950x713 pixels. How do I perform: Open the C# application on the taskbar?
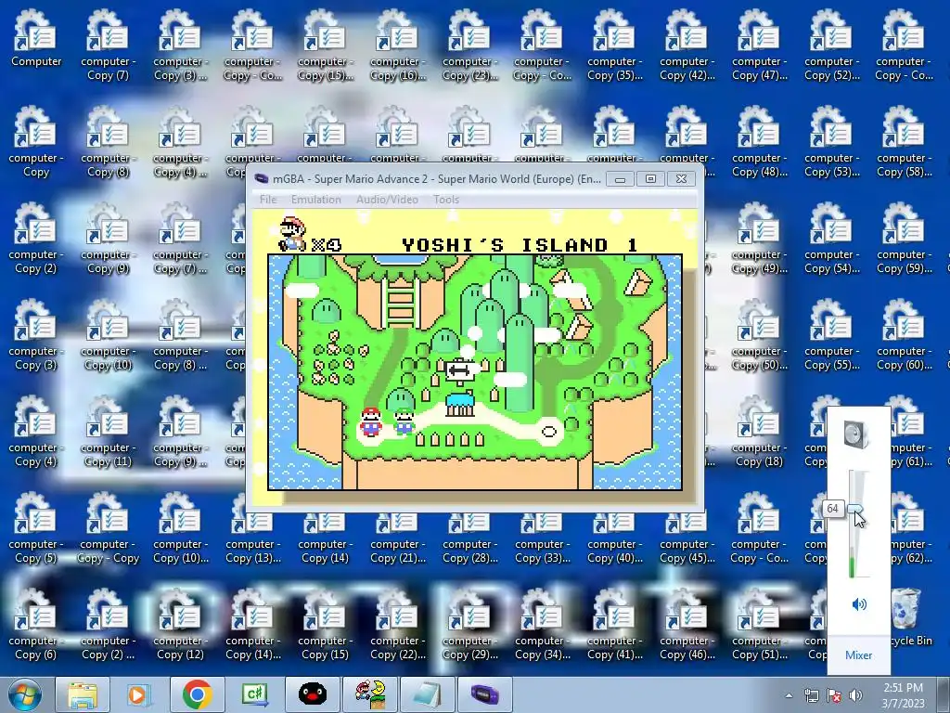[254, 694]
